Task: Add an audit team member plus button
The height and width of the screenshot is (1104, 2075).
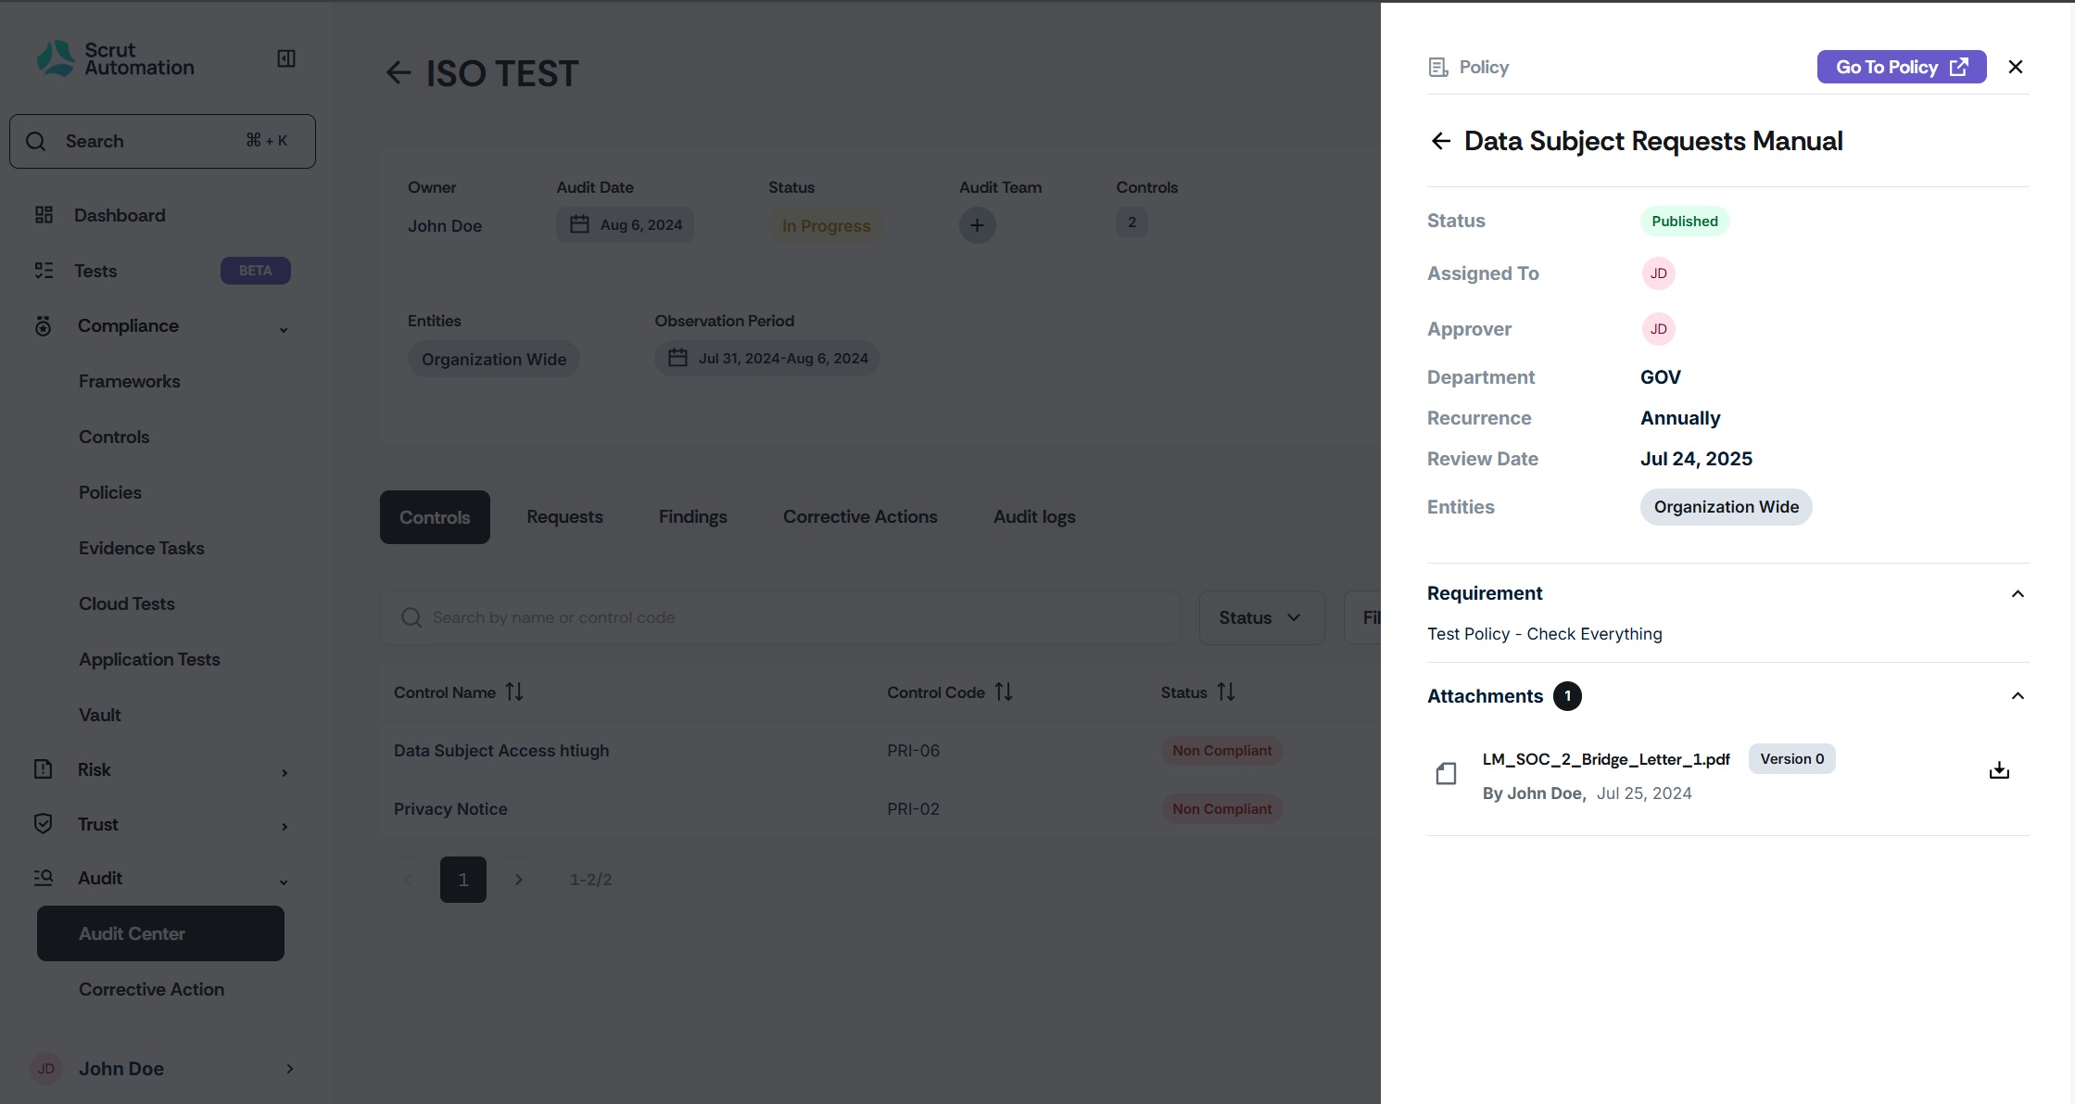Action: 977,225
